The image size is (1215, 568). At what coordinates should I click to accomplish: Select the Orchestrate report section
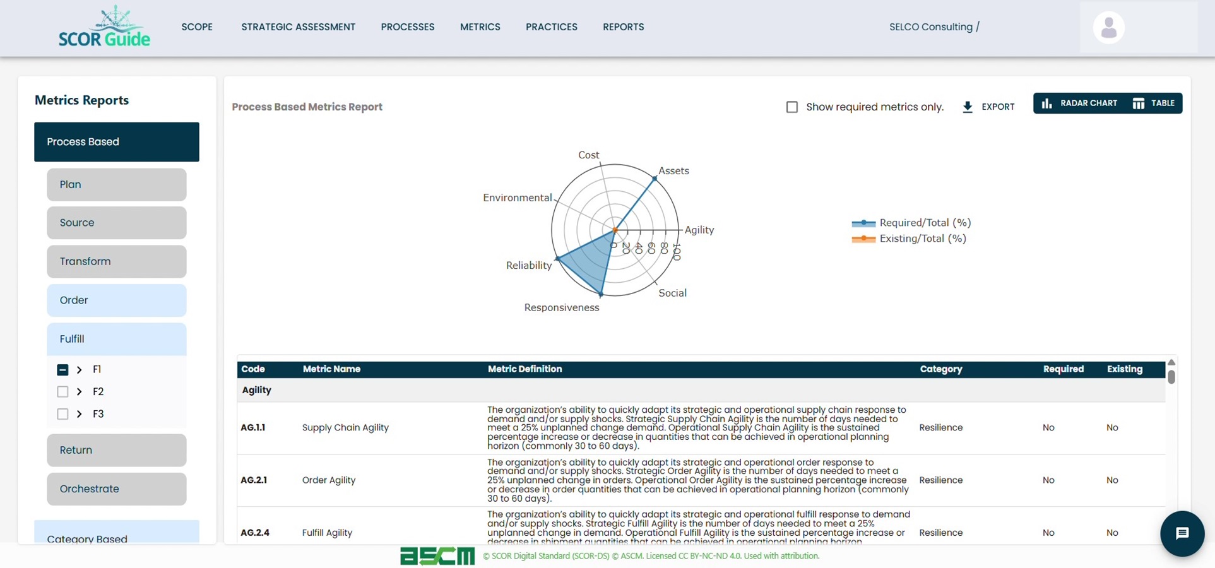point(116,488)
